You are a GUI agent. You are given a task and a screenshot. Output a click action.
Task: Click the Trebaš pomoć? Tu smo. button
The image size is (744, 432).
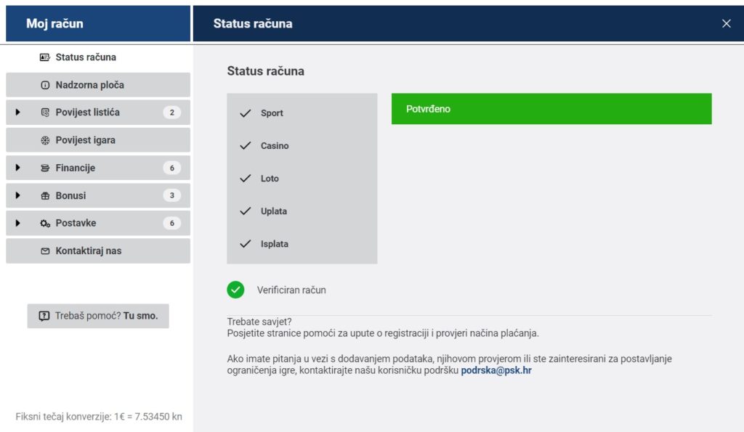(x=98, y=316)
